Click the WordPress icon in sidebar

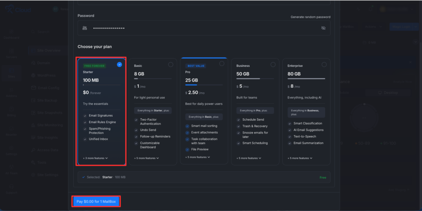[33, 75]
